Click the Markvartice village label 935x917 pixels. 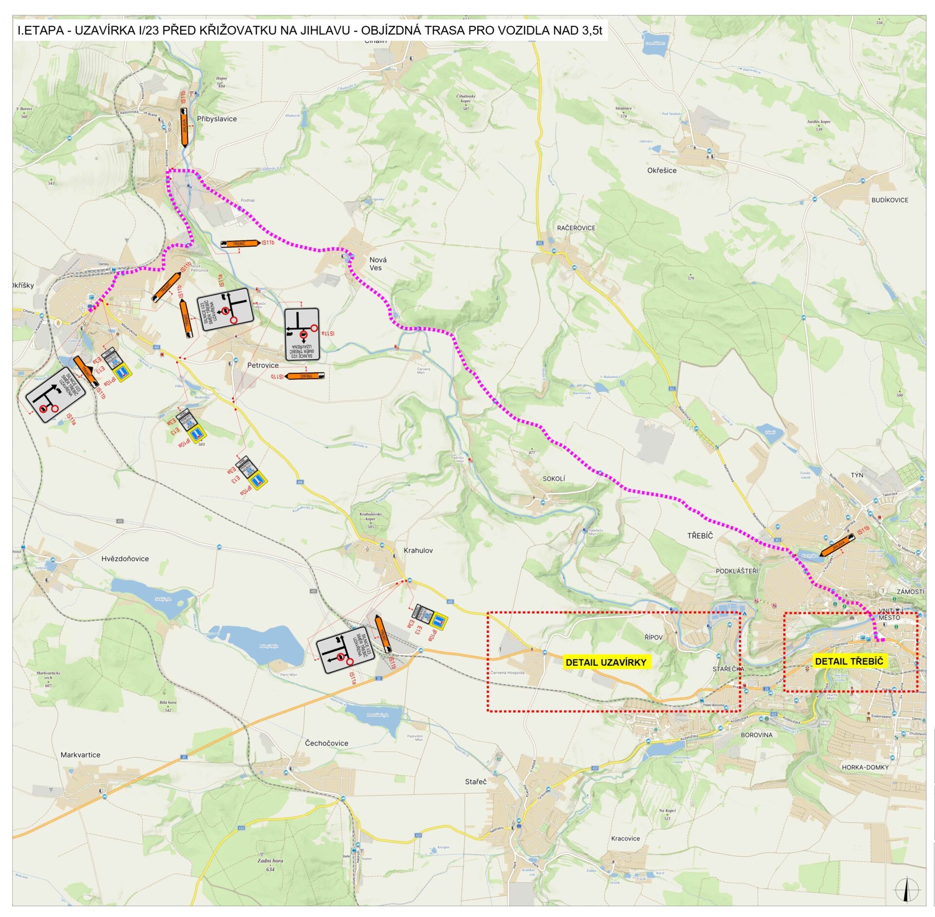click(80, 755)
